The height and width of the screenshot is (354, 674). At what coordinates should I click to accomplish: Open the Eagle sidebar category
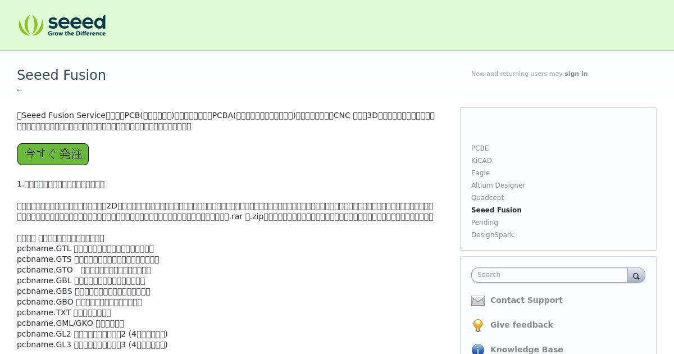pos(480,173)
